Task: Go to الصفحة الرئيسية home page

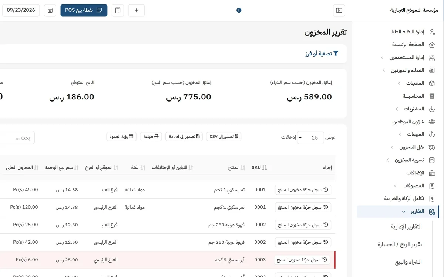Action: (408, 45)
